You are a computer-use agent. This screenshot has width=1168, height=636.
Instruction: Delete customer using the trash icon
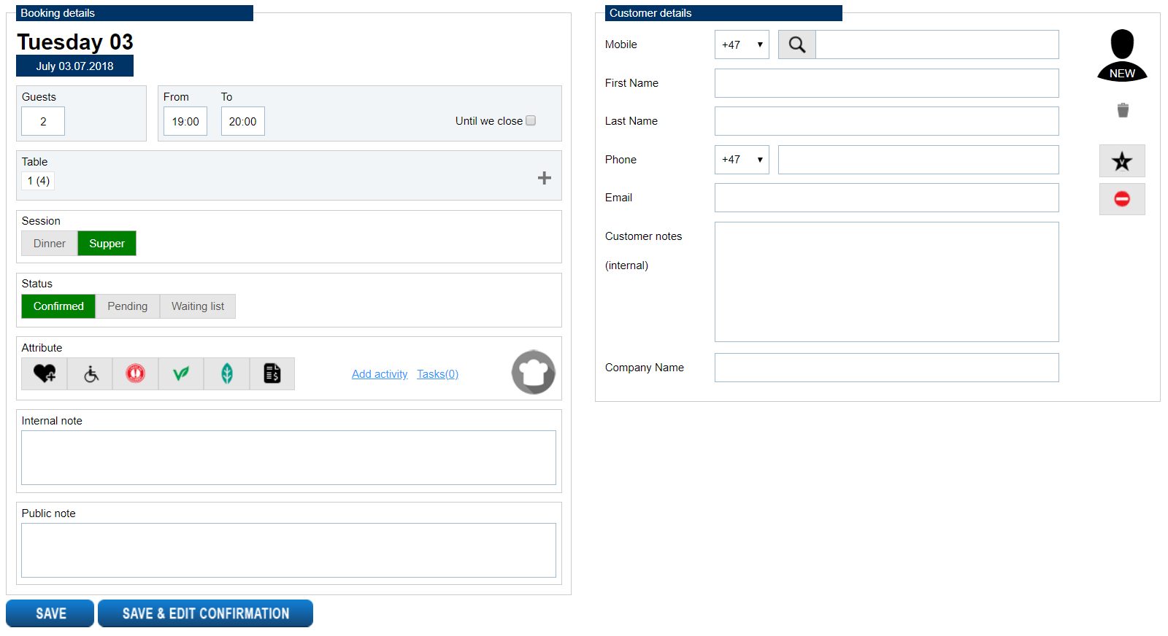click(x=1123, y=110)
